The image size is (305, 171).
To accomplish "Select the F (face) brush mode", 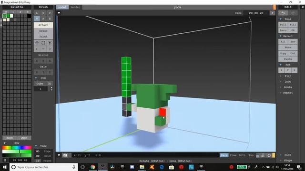I will coord(43,19).
